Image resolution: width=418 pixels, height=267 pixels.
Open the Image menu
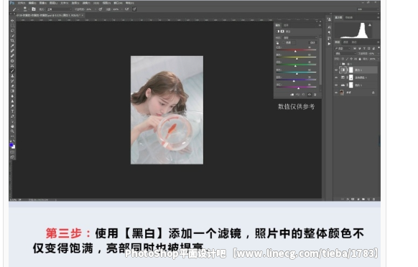pos(43,3)
